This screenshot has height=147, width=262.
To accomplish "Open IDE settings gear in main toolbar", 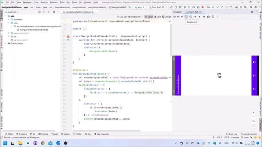I will (x=255, y=7).
